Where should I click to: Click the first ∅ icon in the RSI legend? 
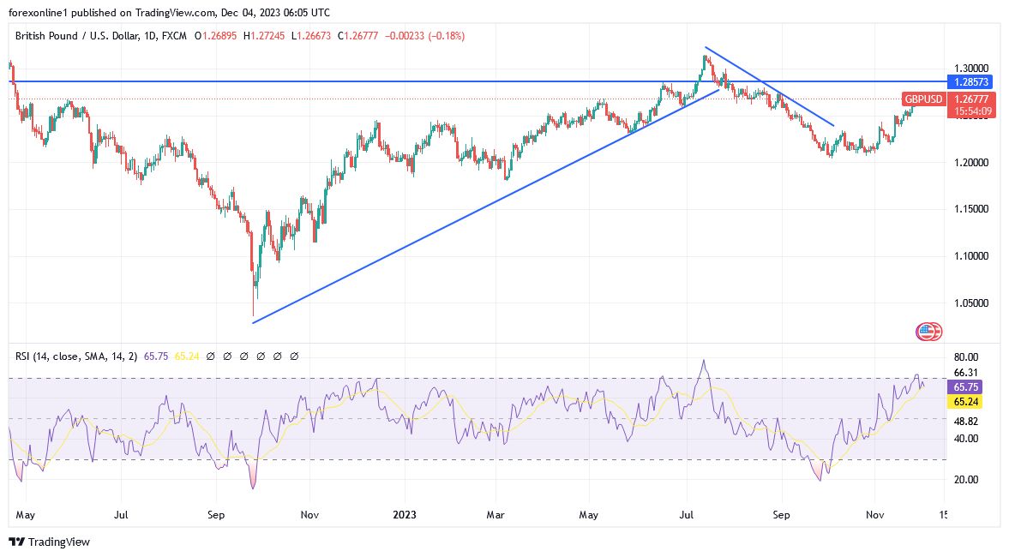click(x=211, y=356)
